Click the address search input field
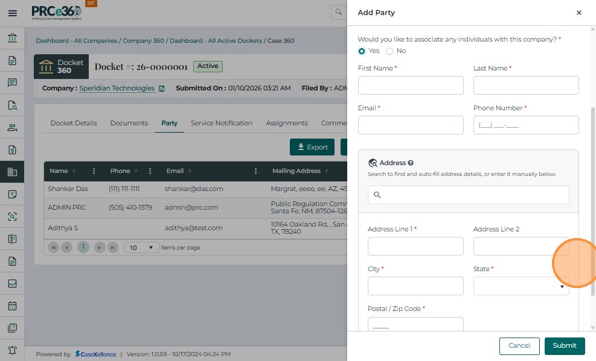Image resolution: width=596 pixels, height=361 pixels. tap(468, 195)
